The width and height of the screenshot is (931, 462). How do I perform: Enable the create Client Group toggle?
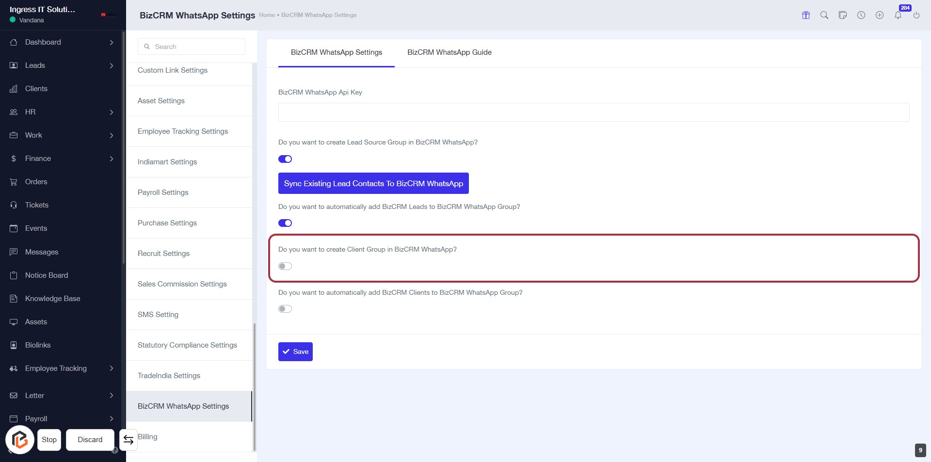tap(285, 266)
